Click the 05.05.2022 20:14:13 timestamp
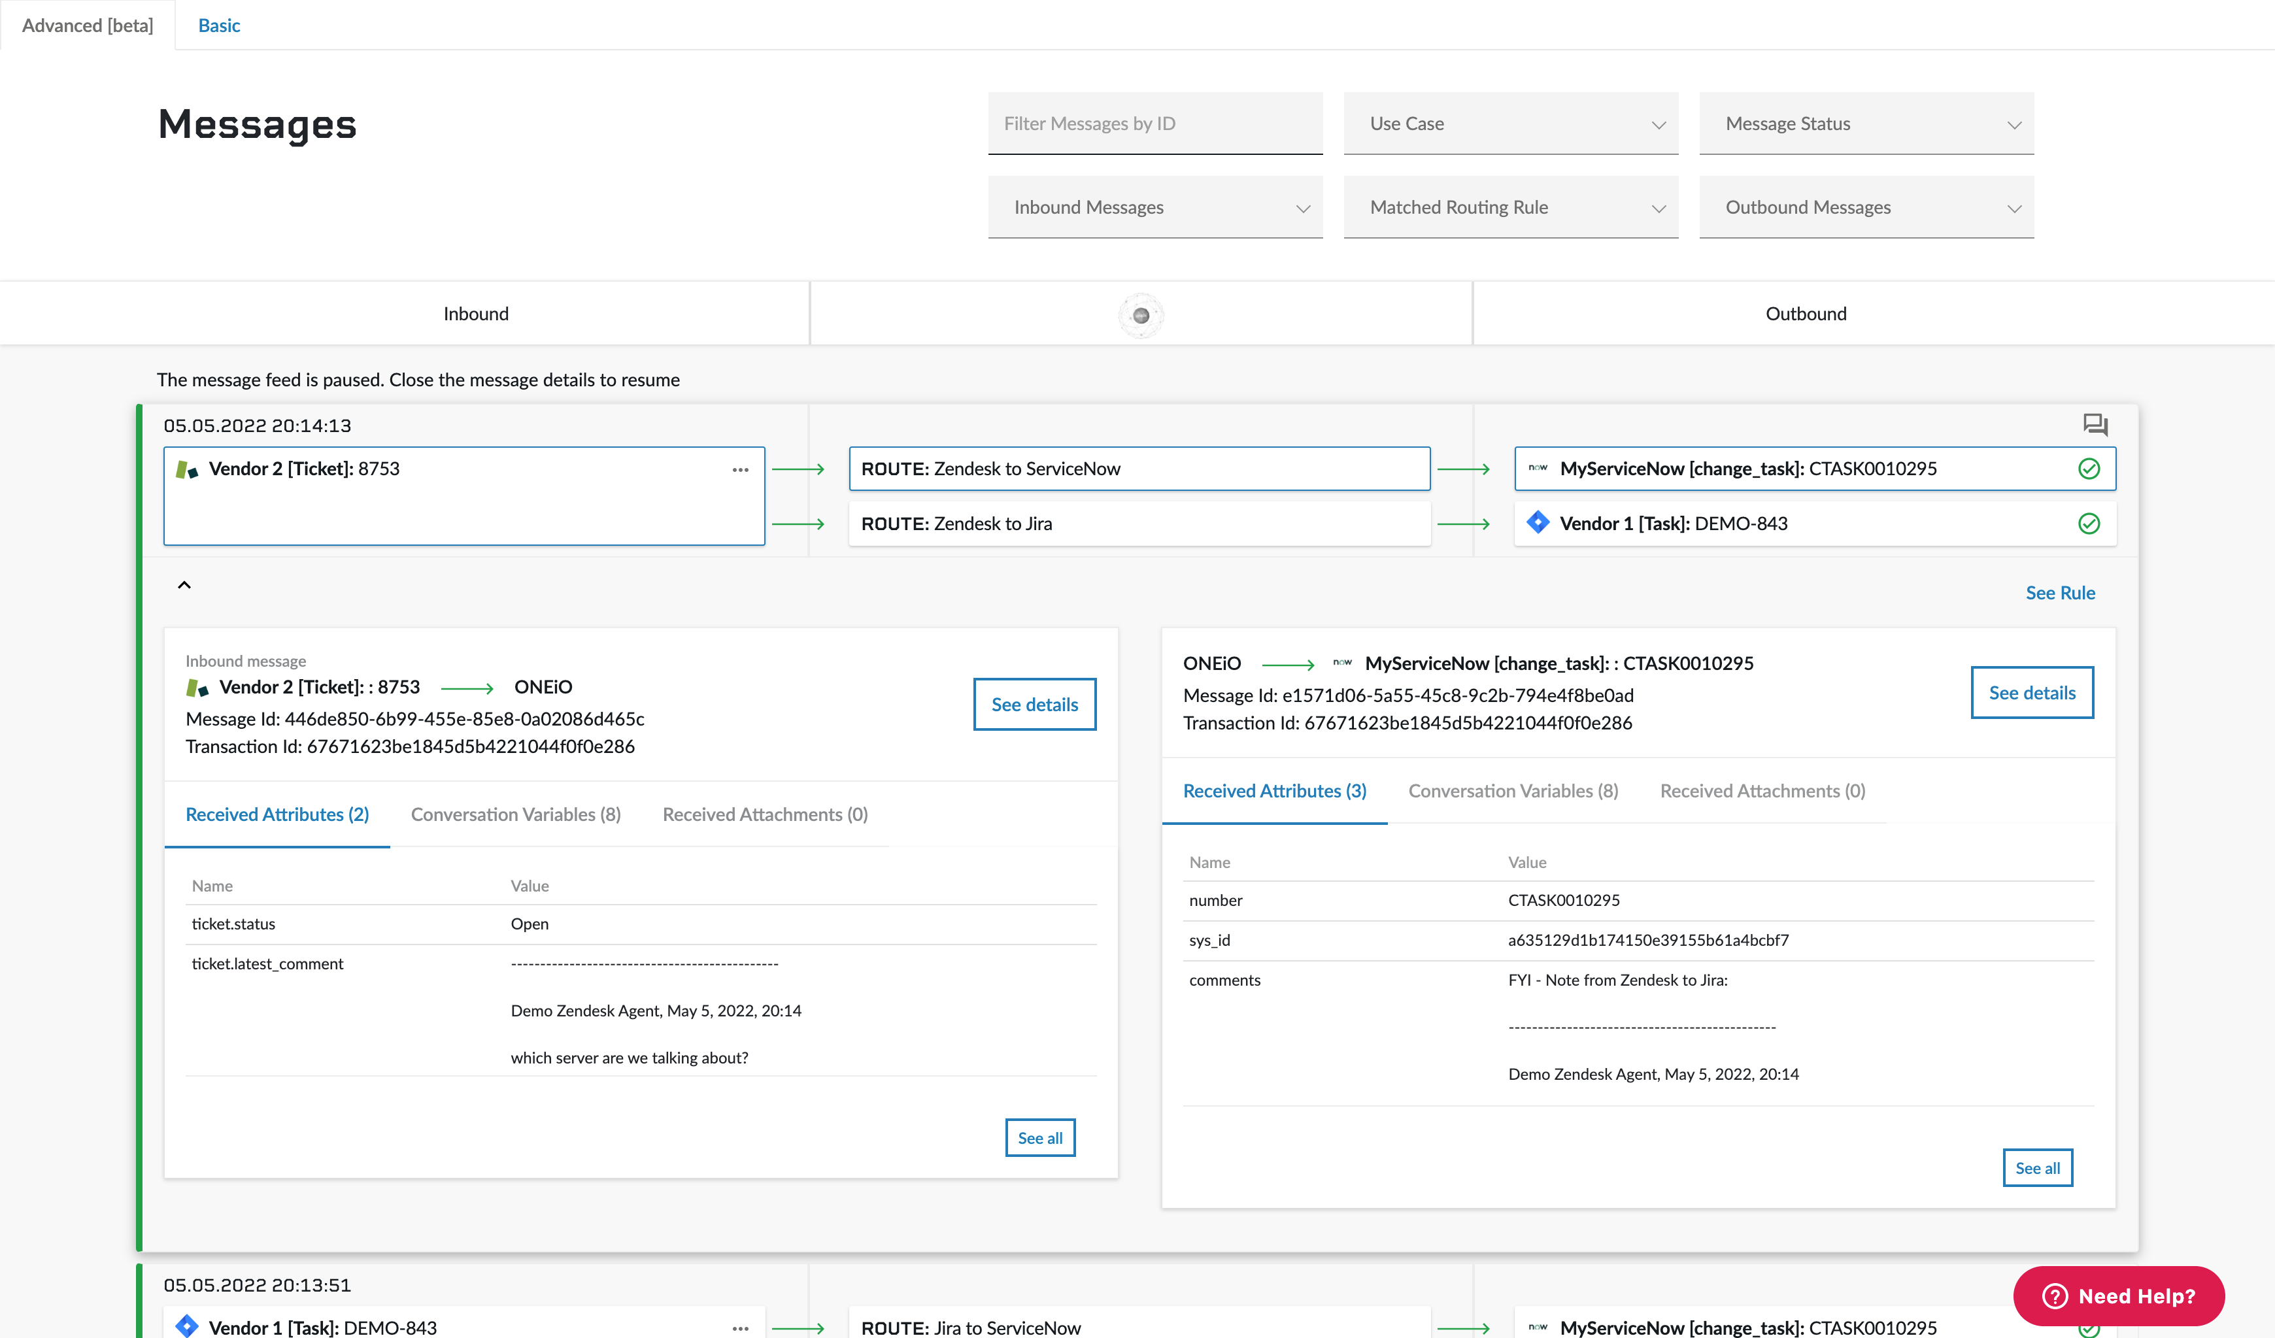2275x1338 pixels. [258, 426]
